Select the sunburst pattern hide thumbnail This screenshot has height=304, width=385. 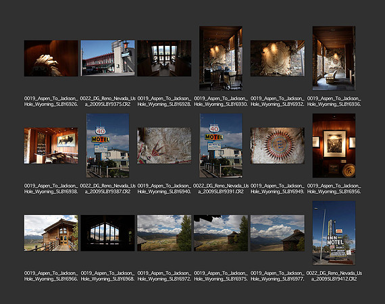point(278,146)
